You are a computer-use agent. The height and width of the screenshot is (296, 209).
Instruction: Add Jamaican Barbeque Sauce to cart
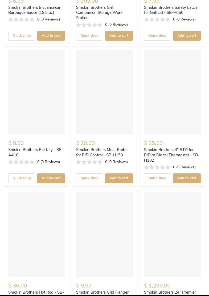[51, 36]
